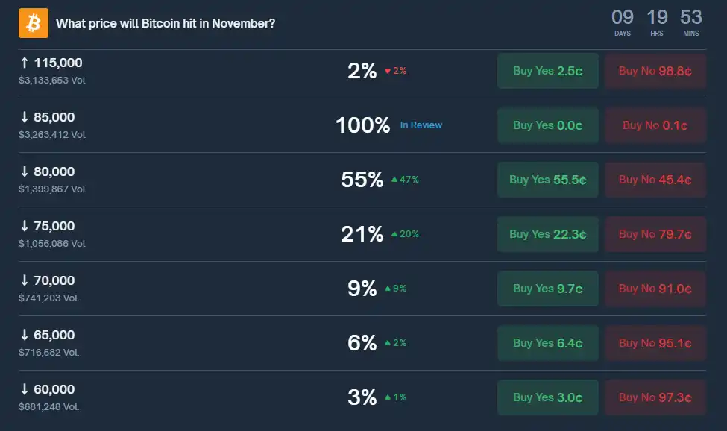The height and width of the screenshot is (431, 727).
Task: Click Buy No 0.1¢ for 85,000
Action: click(655, 125)
